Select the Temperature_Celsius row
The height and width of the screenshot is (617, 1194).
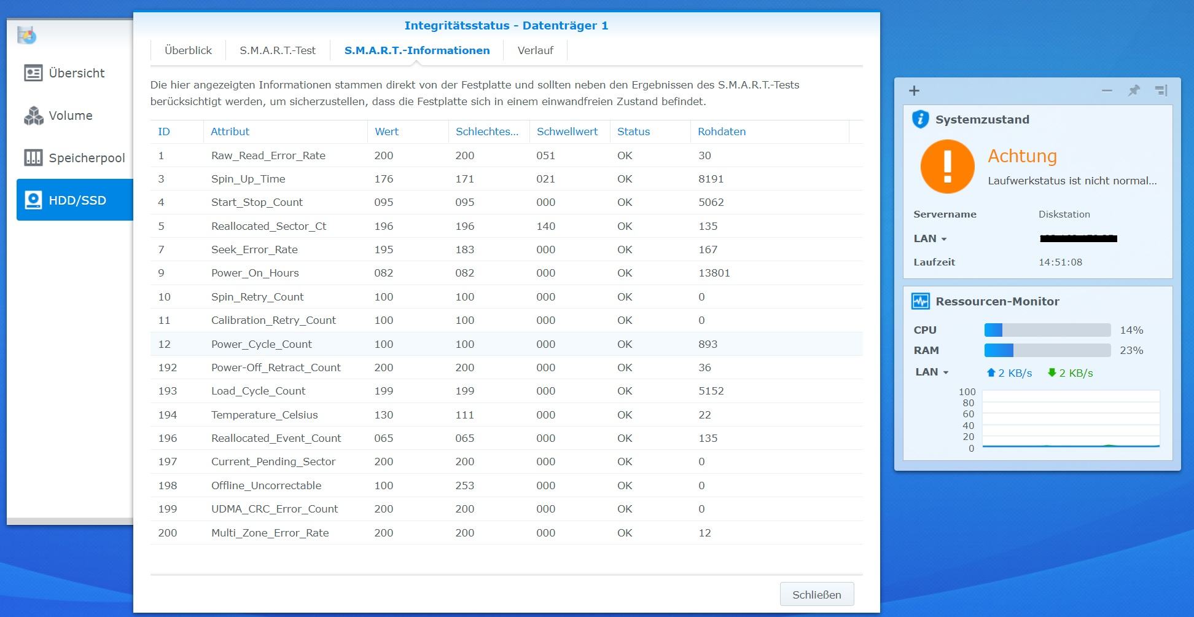(x=506, y=415)
